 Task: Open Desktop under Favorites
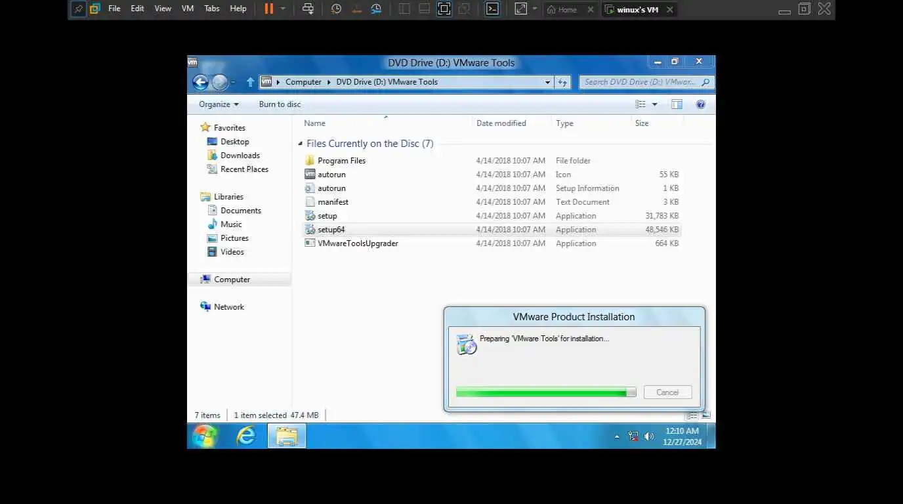[x=228, y=142]
